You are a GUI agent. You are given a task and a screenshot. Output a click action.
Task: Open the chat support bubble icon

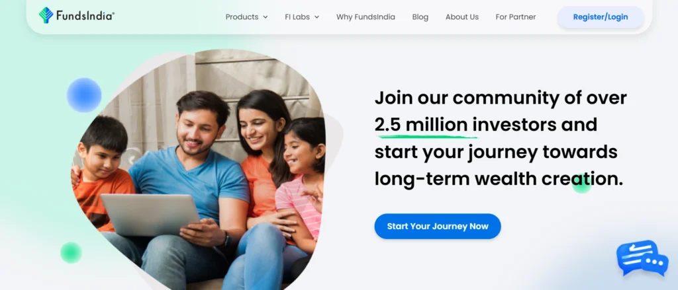642,258
